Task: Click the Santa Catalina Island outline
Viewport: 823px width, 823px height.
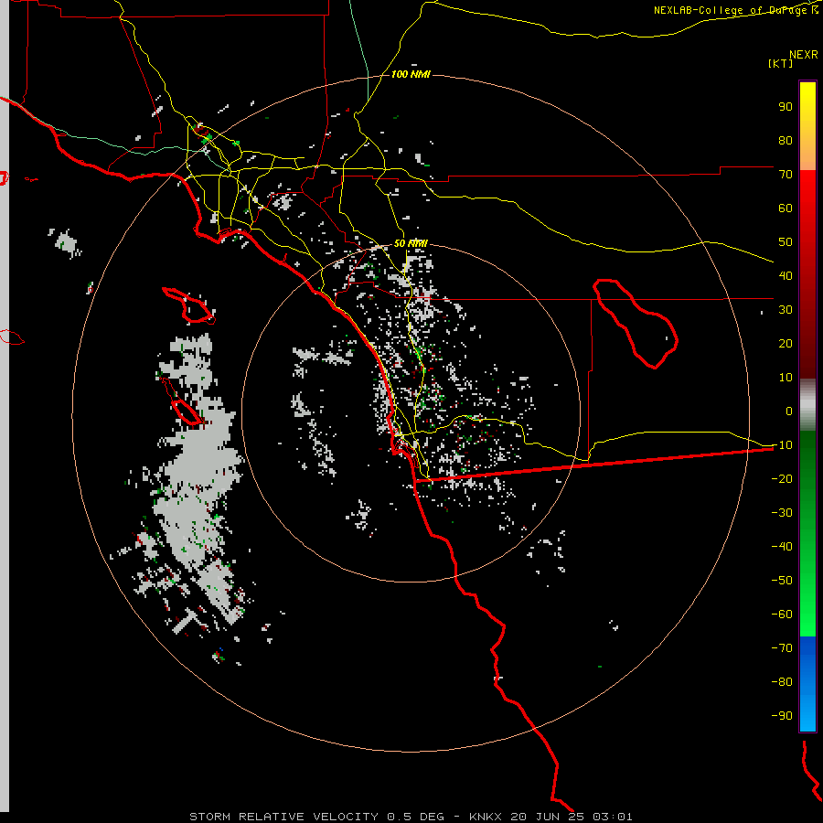Action: pyautogui.click(x=190, y=305)
